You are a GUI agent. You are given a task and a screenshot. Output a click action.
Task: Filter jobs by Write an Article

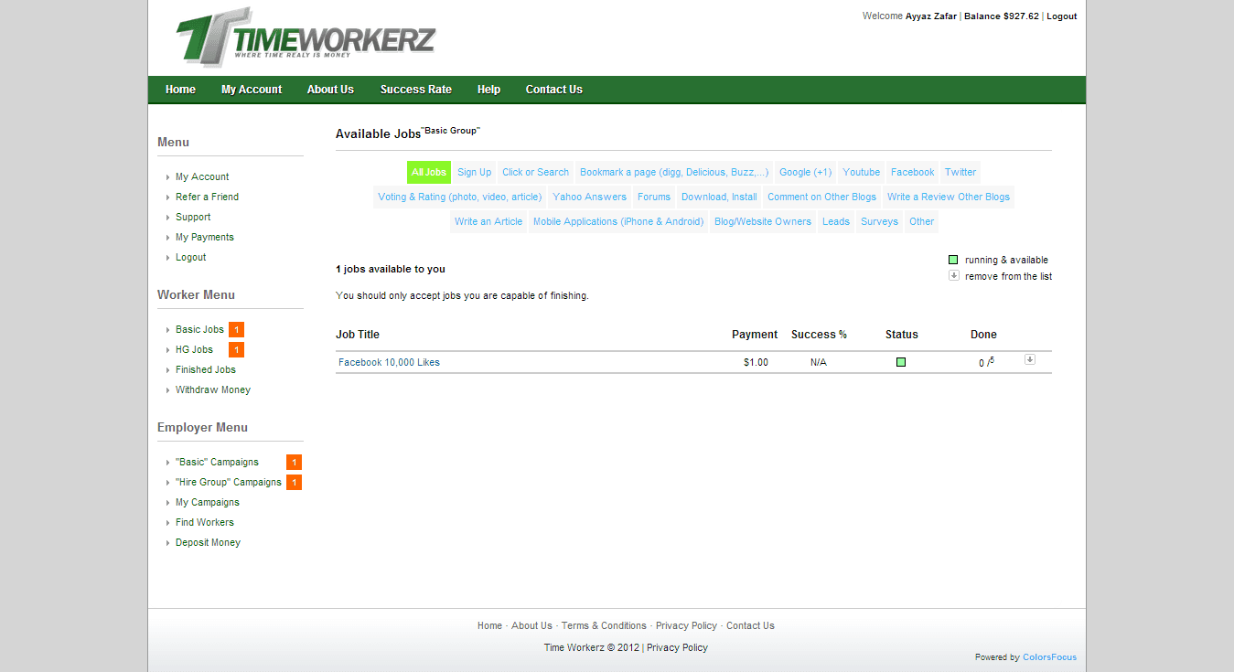[488, 221]
